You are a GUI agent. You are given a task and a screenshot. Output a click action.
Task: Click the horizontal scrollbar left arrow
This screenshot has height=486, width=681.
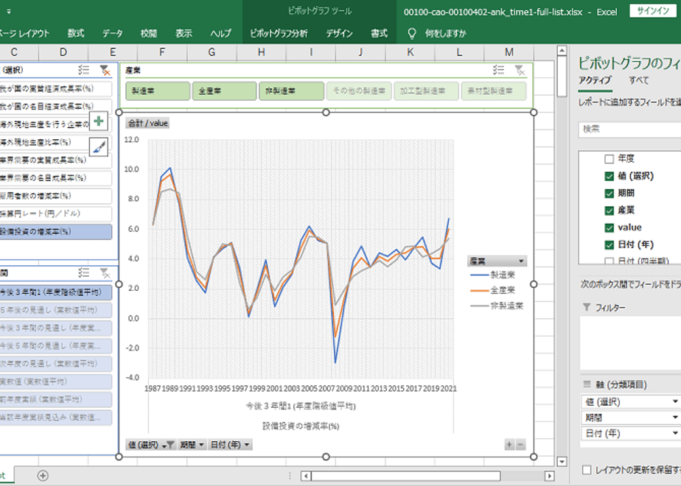[306, 476]
